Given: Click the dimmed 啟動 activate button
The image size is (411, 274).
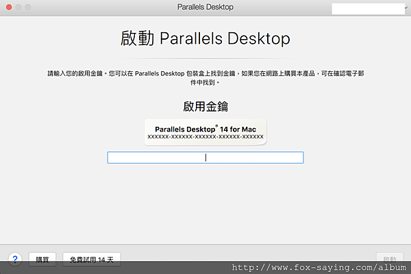Looking at the screenshot, I should pyautogui.click(x=390, y=260).
